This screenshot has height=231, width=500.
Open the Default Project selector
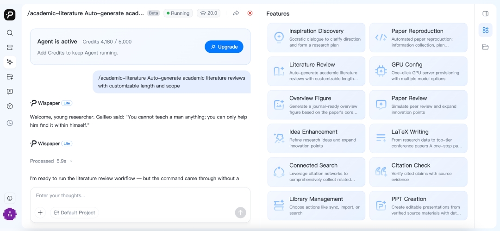75,212
